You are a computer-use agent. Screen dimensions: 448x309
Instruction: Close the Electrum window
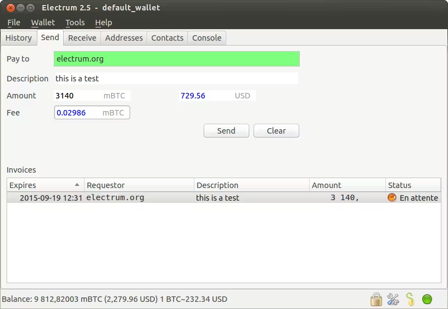point(10,8)
